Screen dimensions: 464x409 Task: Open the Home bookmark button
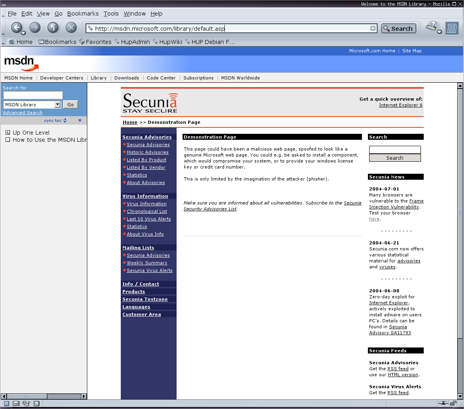coord(21,42)
